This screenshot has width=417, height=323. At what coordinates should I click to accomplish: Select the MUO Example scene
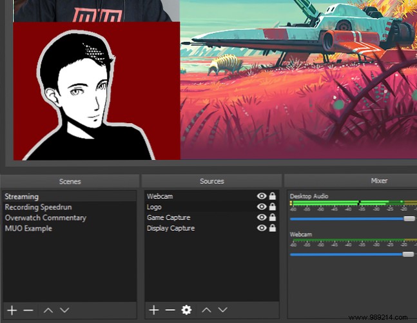[x=70, y=228]
